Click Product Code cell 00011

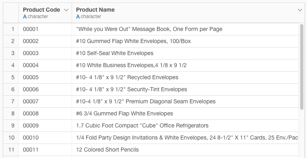45,150
